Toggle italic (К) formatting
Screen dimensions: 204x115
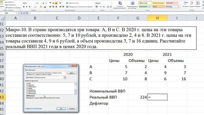coord(26,7)
